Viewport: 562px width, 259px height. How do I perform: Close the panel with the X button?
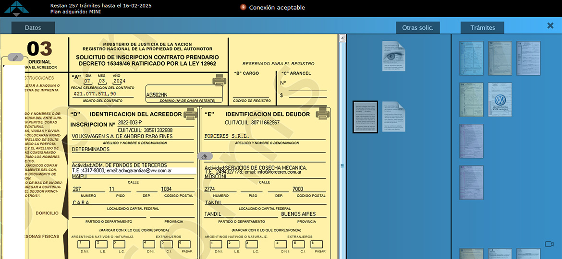[x=550, y=26]
